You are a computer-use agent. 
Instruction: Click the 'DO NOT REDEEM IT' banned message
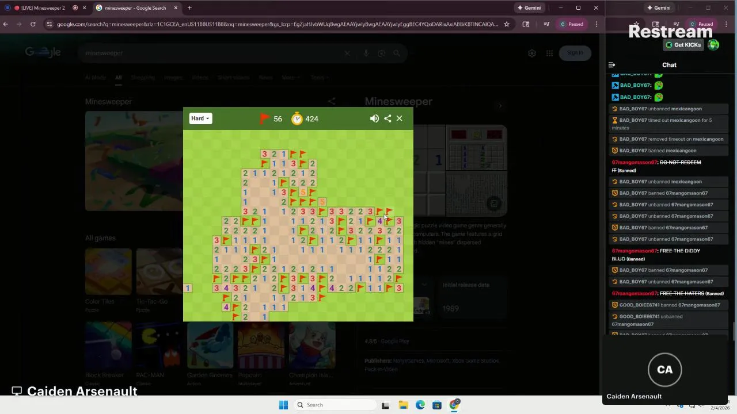tap(656, 166)
